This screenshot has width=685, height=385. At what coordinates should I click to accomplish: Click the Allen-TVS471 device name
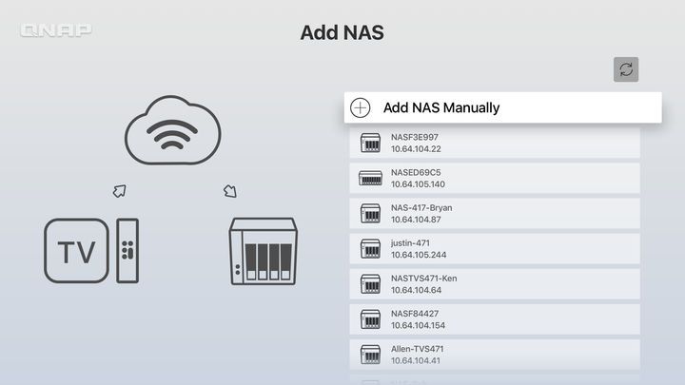point(417,349)
